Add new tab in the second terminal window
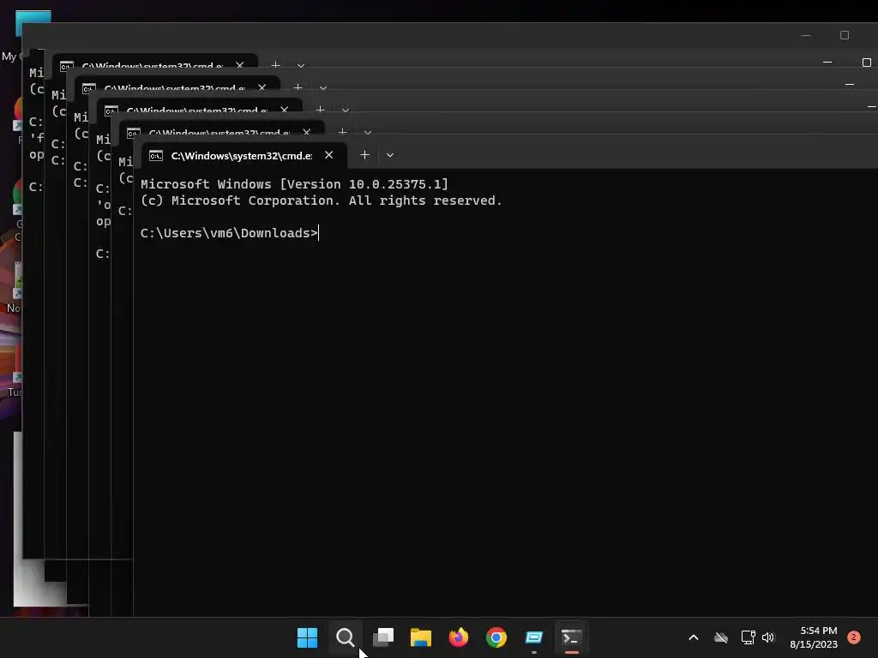Screen dimensions: 878x658 click(x=343, y=132)
